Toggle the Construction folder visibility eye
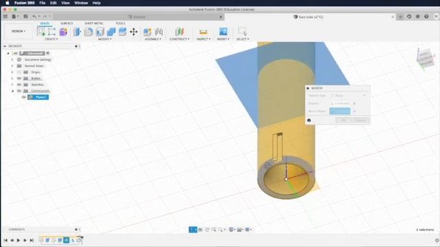Screen dimensions: 440x247 [x=19, y=91]
